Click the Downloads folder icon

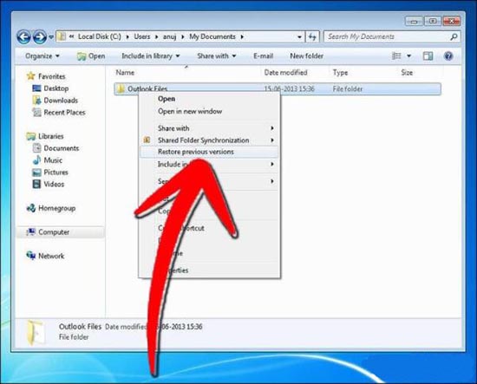pyautogui.click(x=36, y=101)
